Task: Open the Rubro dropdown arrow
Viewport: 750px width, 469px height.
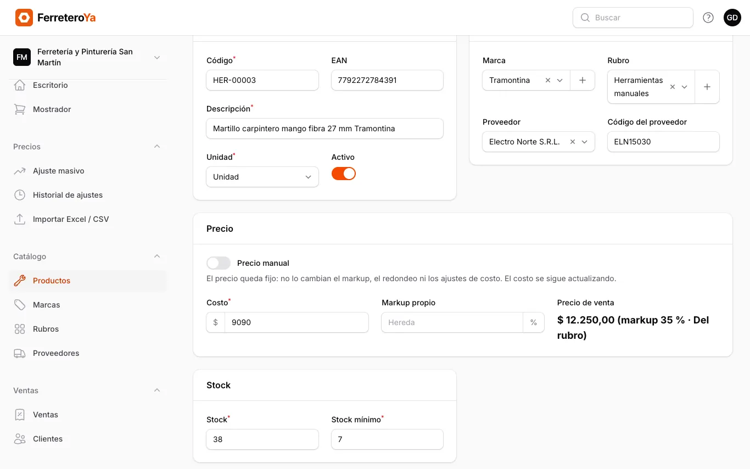Action: 685,87
